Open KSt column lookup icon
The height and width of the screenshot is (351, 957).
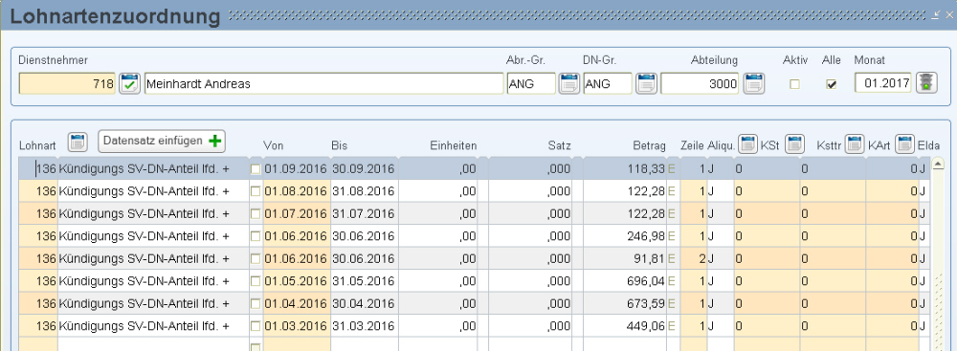(x=794, y=144)
